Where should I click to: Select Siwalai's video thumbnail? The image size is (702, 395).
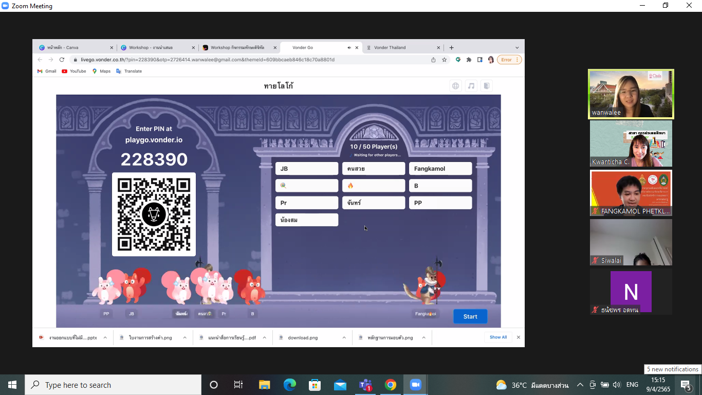pyautogui.click(x=631, y=242)
